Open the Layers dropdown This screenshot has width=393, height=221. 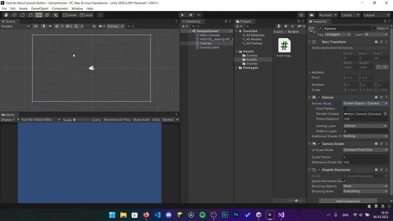point(350,15)
